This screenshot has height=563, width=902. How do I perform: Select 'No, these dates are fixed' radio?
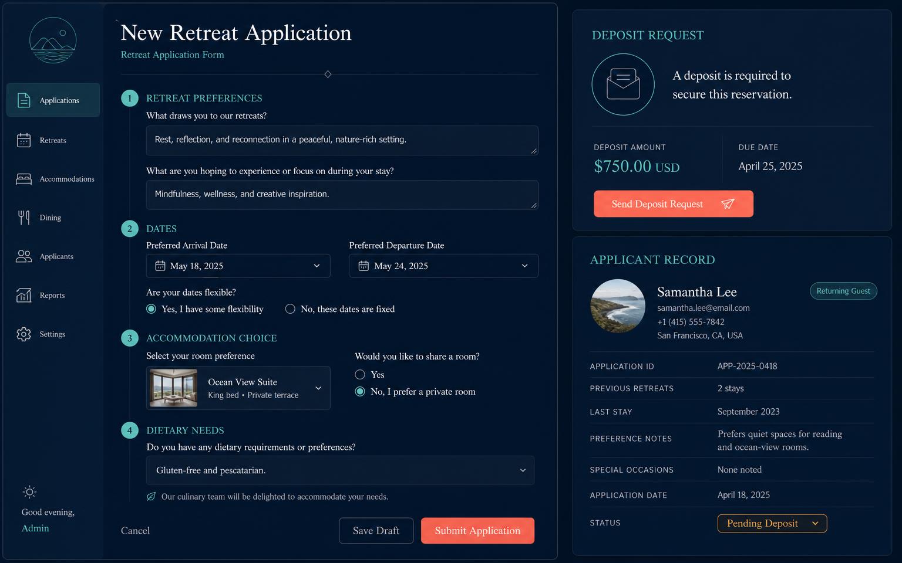coord(290,309)
